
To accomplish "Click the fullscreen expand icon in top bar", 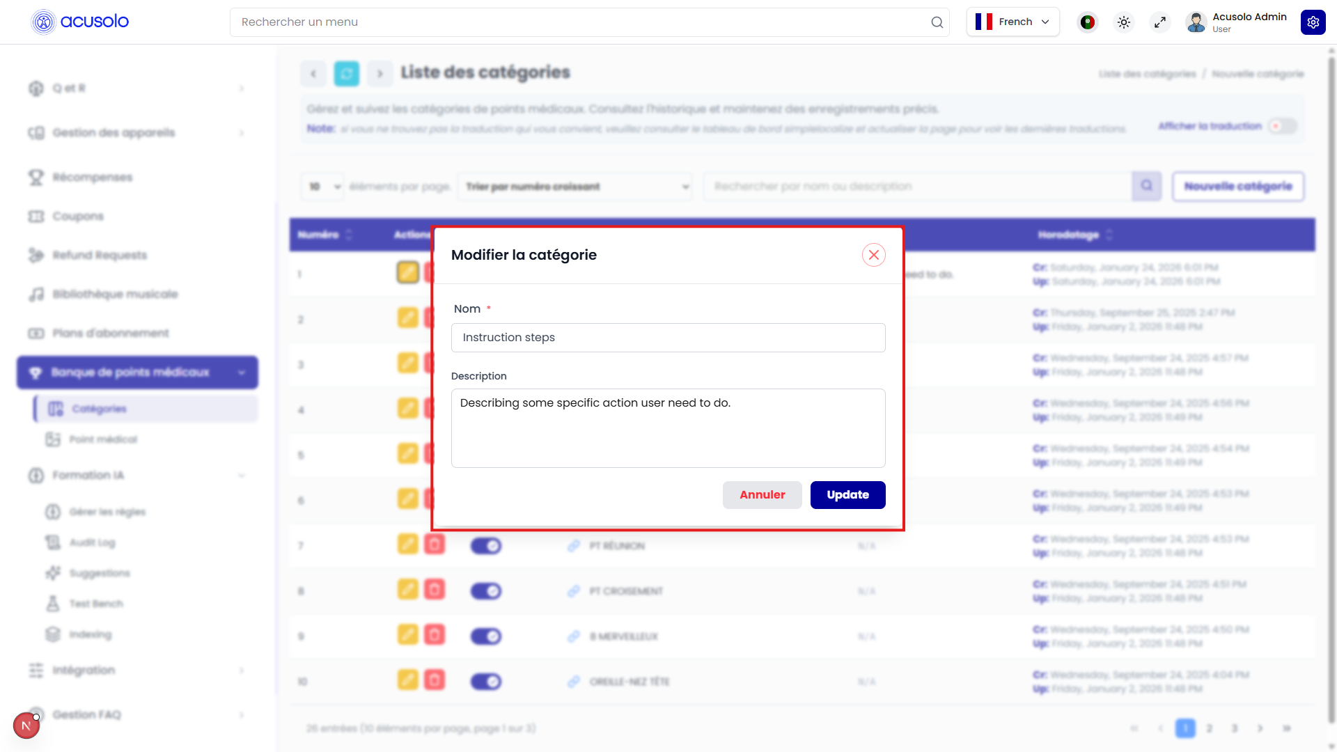I will (1160, 22).
